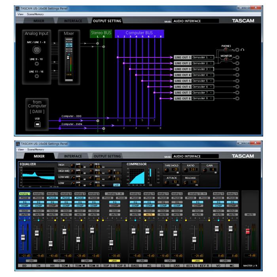Click the LINE 11-16 jack icon
The height and width of the screenshot is (277, 277).
(x=37, y=76)
